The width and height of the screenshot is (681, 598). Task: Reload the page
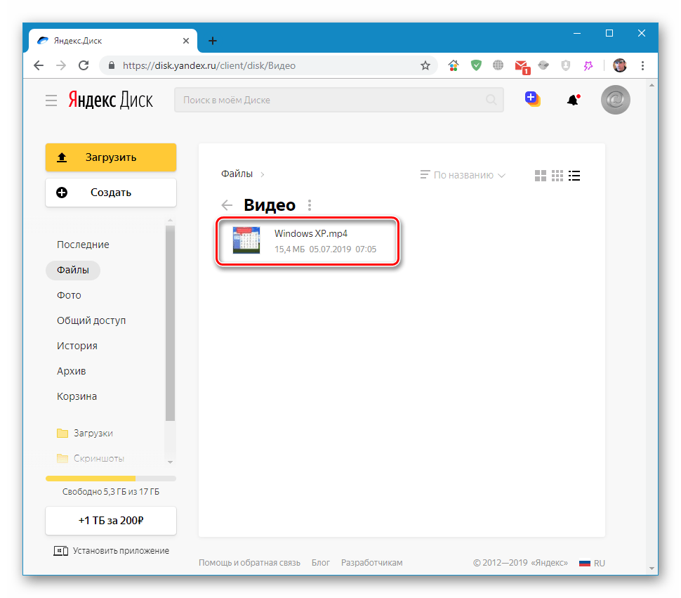[84, 65]
